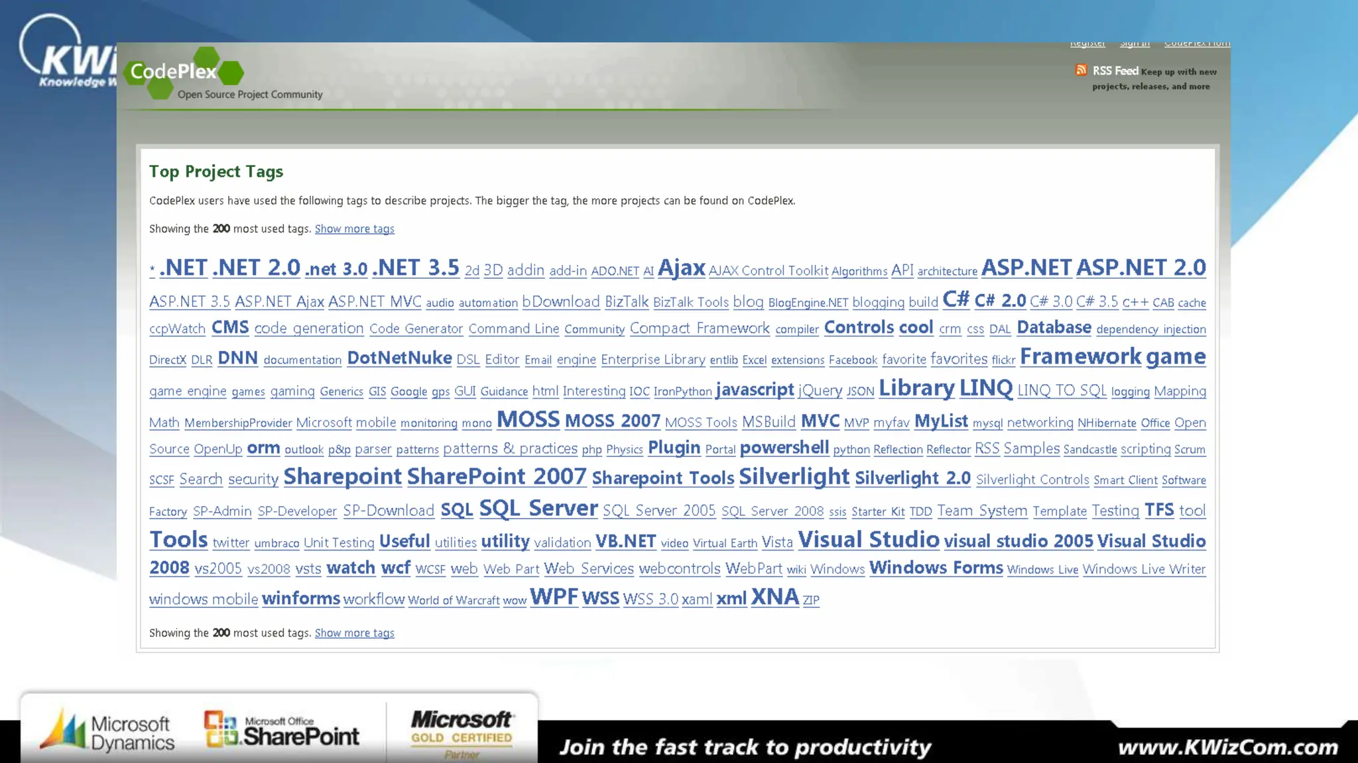Open the Ajax tag
Image resolution: width=1358 pixels, height=763 pixels.
pyautogui.click(x=681, y=268)
